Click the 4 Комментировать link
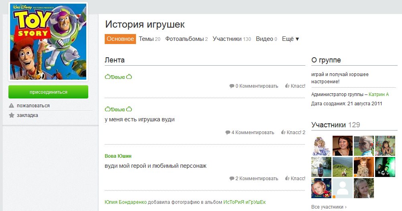Viewport: 402px width, 211px height. (x=252, y=133)
